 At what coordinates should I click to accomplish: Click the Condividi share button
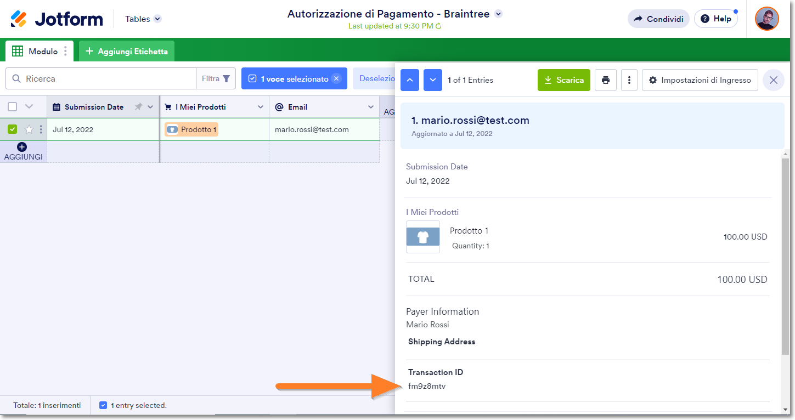(658, 19)
